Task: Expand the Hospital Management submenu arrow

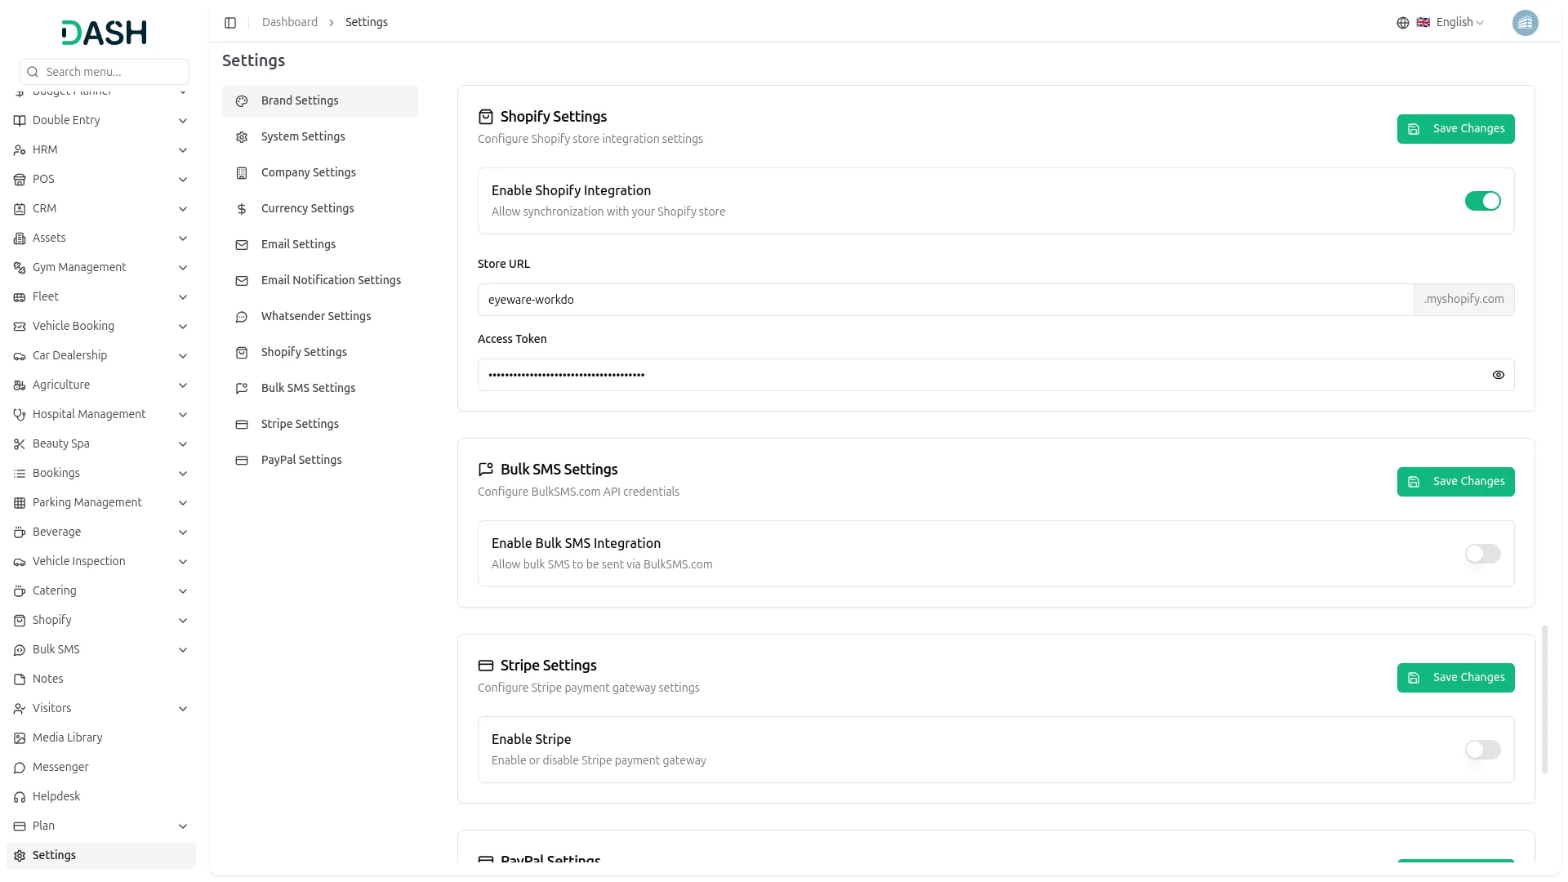Action: tap(183, 415)
